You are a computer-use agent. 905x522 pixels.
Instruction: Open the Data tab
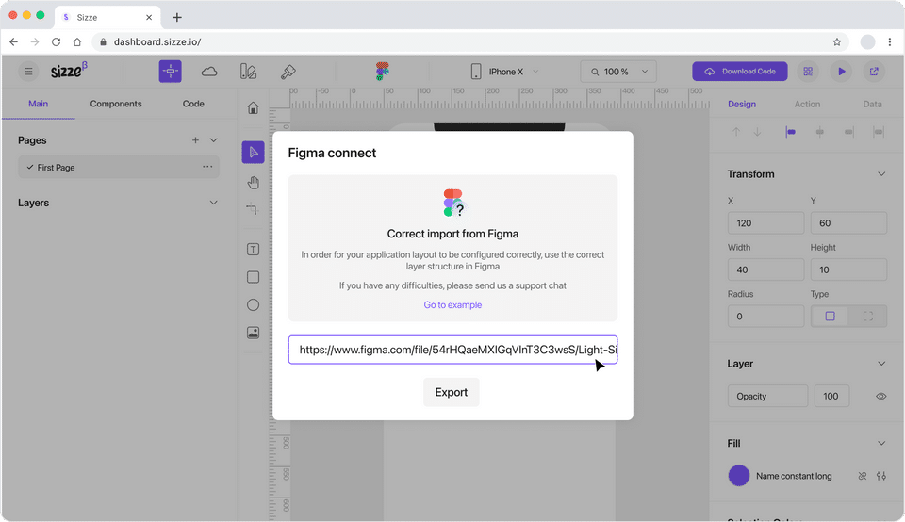click(x=872, y=104)
